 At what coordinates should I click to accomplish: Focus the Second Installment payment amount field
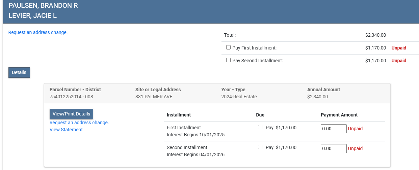pos(333,148)
